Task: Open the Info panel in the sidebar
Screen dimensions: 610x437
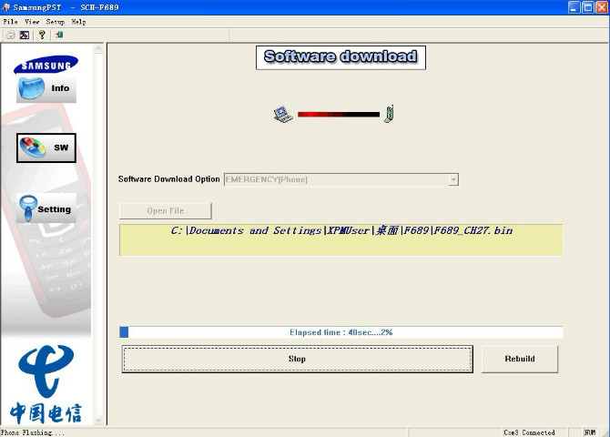Action: tap(46, 88)
